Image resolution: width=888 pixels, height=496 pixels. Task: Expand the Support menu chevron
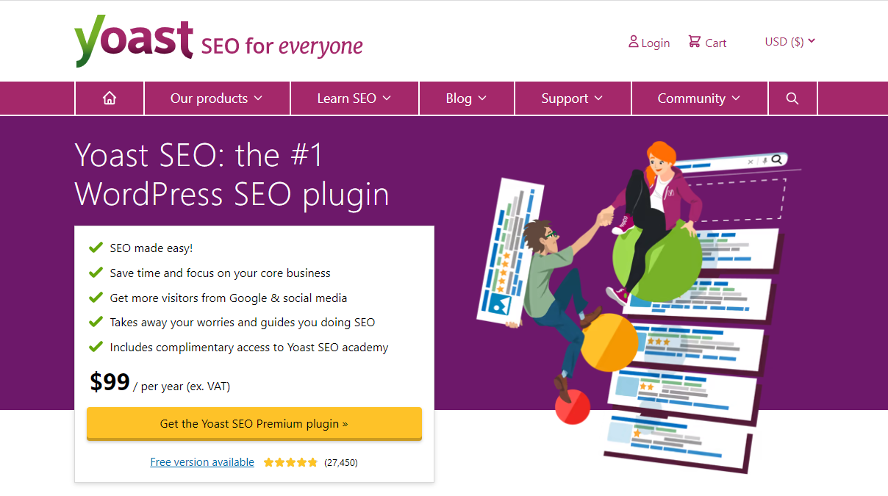point(598,98)
